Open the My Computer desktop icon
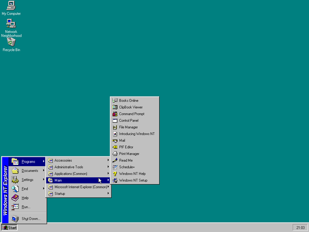Viewport: 309px width, 232px height. click(x=11, y=6)
